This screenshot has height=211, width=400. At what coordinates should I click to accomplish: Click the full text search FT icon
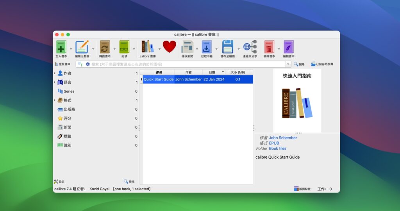tap(80, 64)
